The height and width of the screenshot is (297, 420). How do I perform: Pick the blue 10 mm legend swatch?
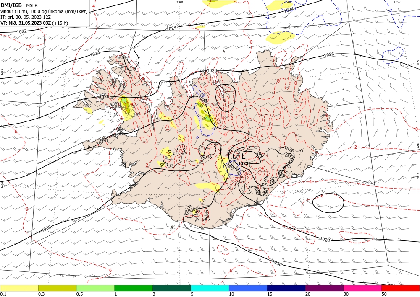point(248,288)
